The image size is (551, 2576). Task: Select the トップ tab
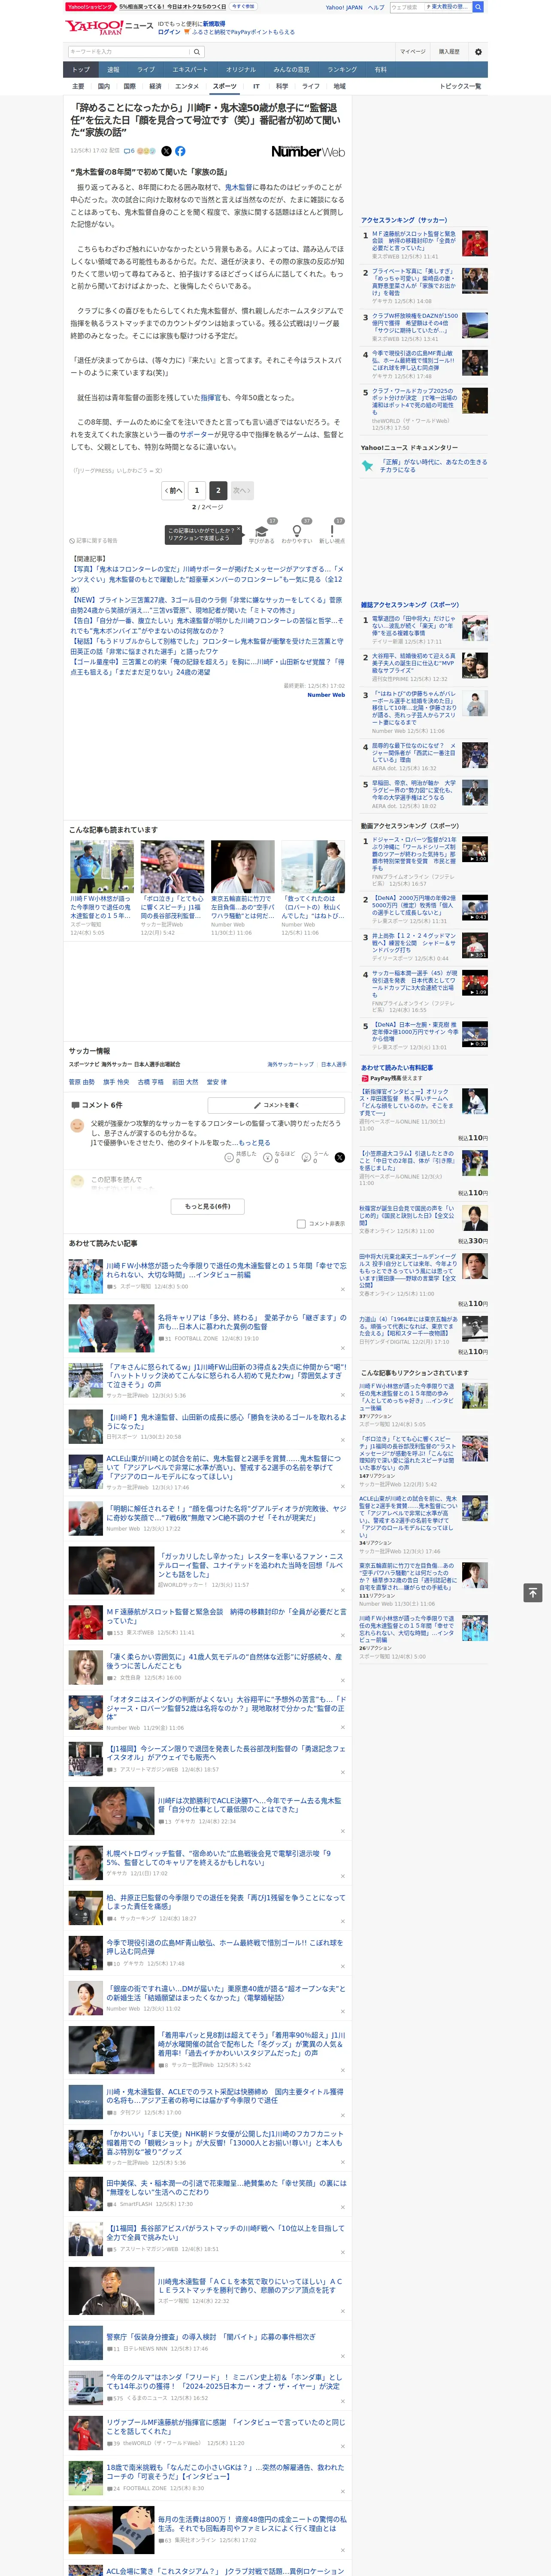(81, 69)
